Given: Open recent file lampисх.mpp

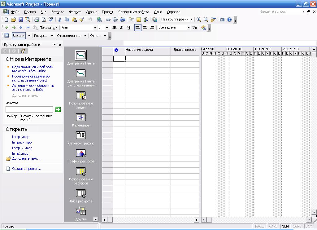Looking at the screenshot, I should pos(22,142).
